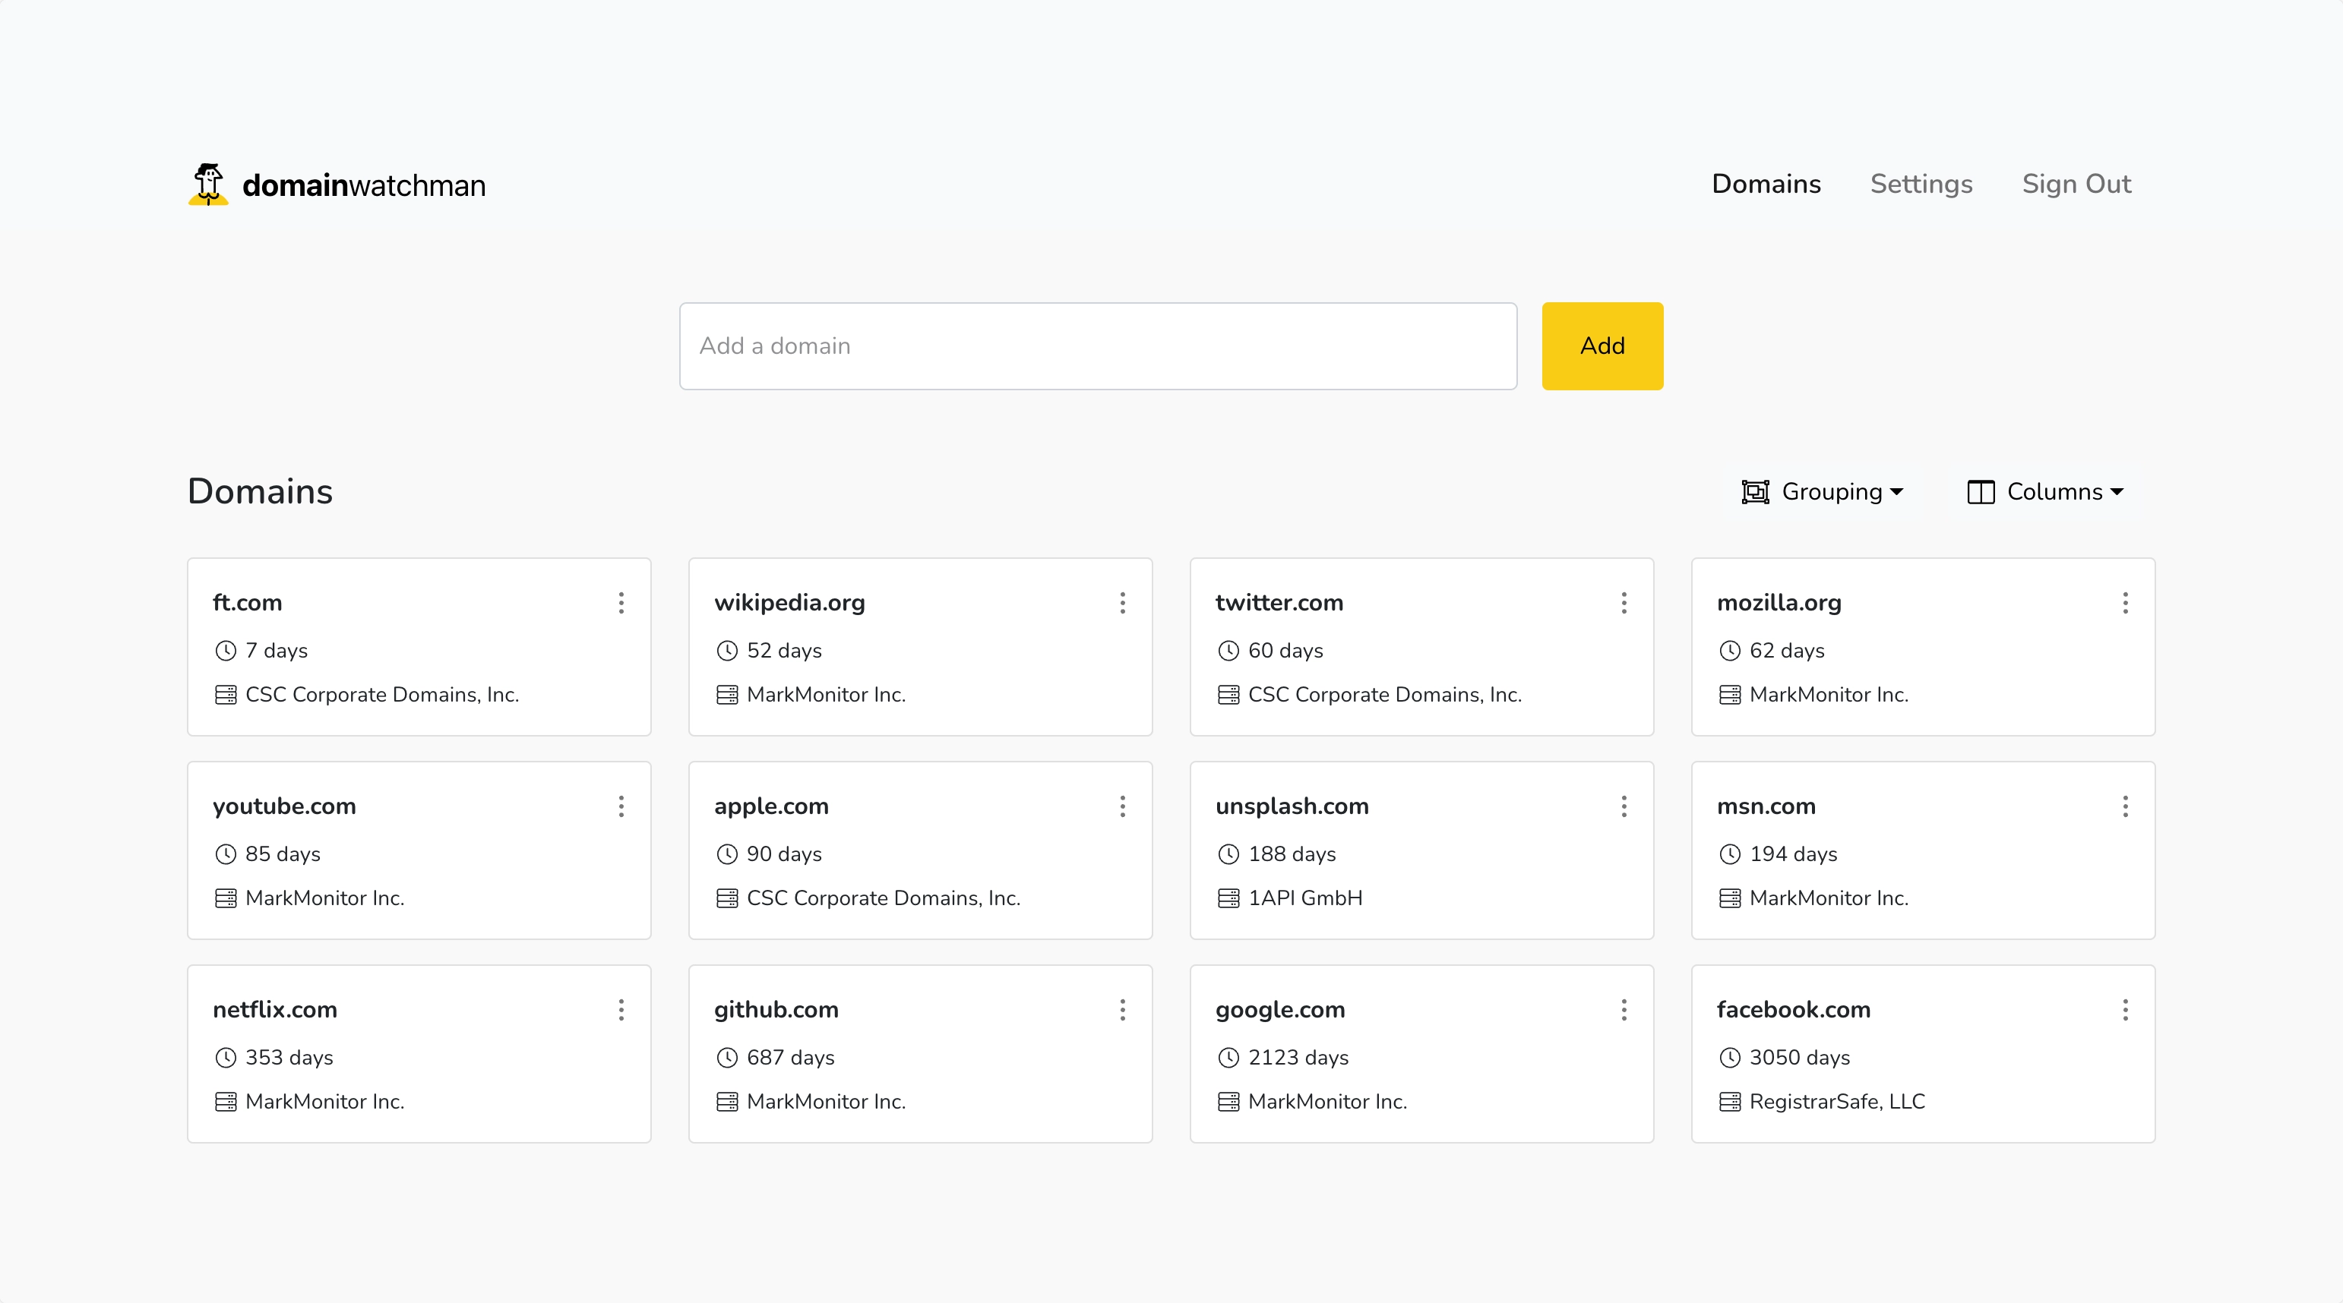The height and width of the screenshot is (1303, 2343).
Task: Open Settings from the navigation bar
Action: [x=1922, y=184]
